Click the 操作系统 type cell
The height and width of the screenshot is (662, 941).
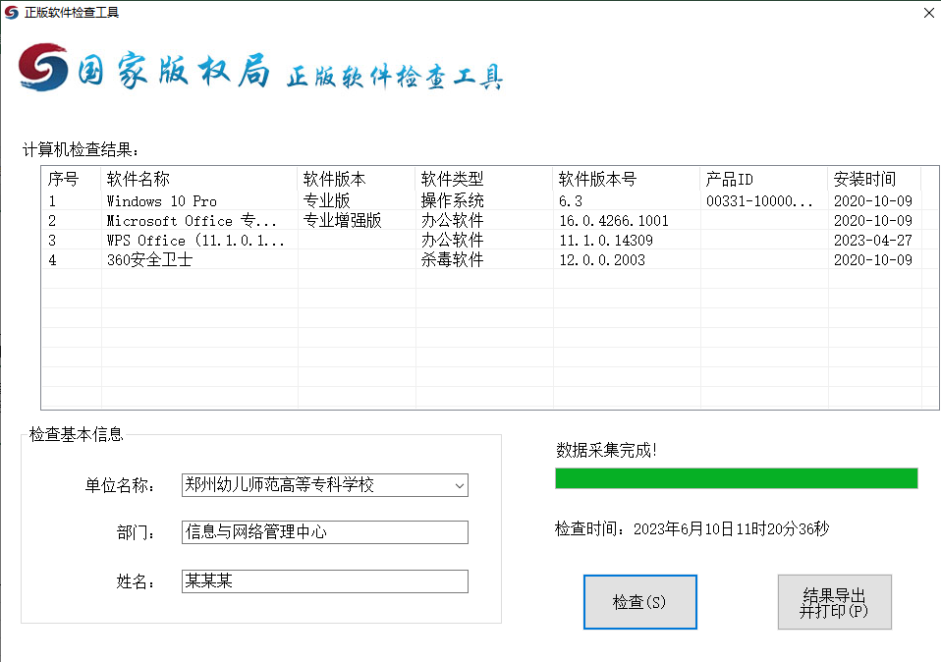[453, 200]
